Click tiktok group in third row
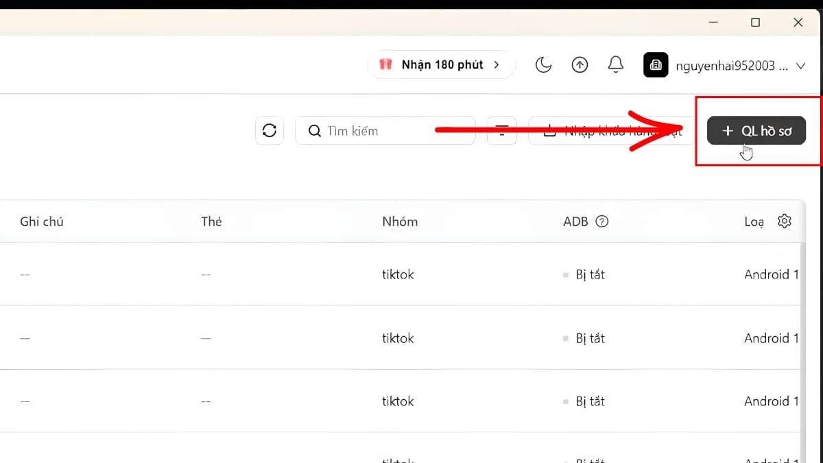823x463 pixels. [398, 401]
